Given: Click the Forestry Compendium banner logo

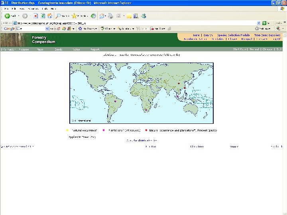Looking at the screenshot, I should pos(43,40).
